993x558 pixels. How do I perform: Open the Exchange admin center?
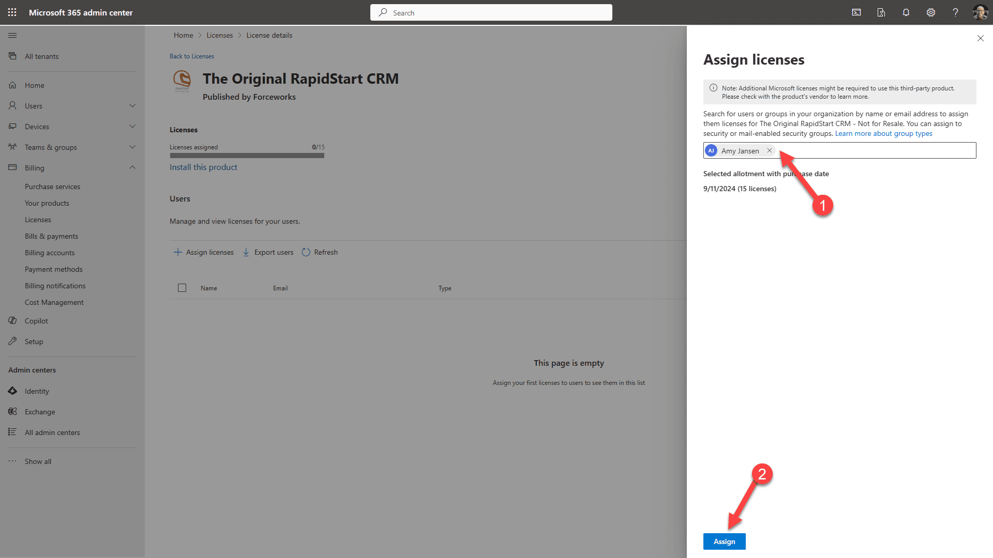39,411
